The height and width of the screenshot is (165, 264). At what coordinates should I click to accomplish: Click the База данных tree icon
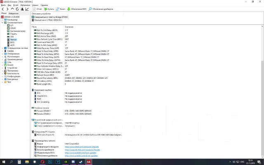[5, 79]
